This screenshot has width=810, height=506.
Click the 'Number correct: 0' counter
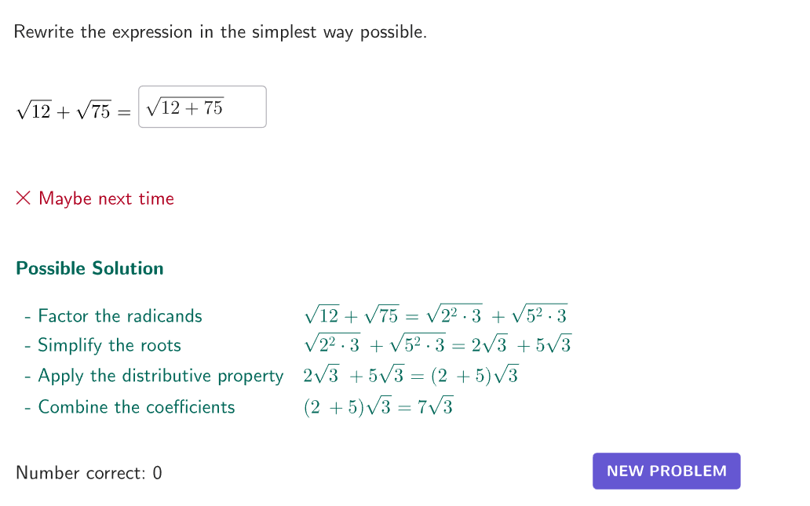[x=89, y=473]
